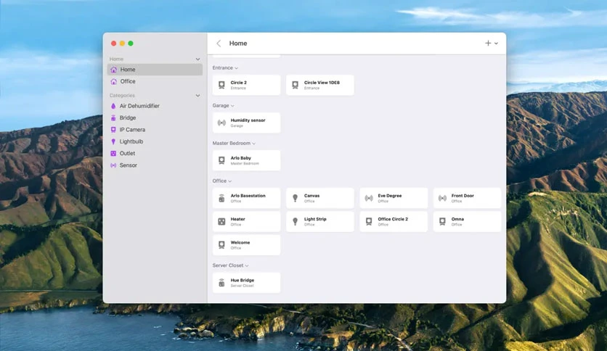Click the green zoom window button
Image resolution: width=607 pixels, height=351 pixels.
tap(131, 44)
